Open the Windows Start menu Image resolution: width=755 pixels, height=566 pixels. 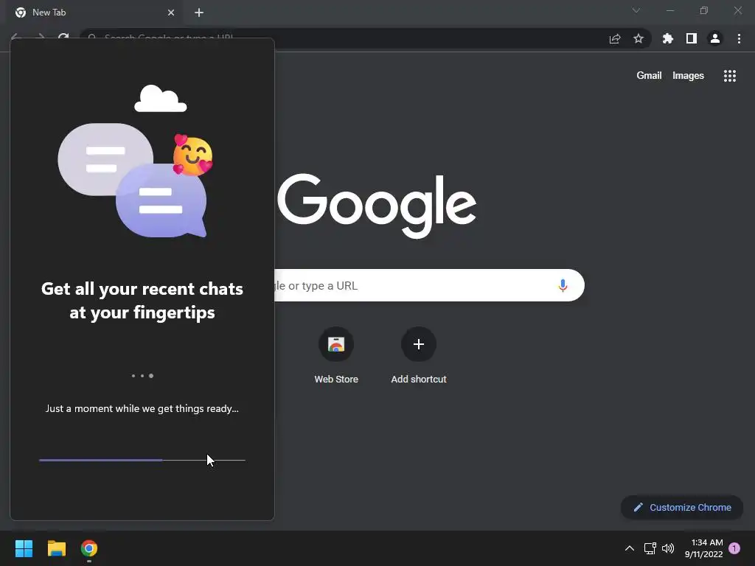click(24, 548)
